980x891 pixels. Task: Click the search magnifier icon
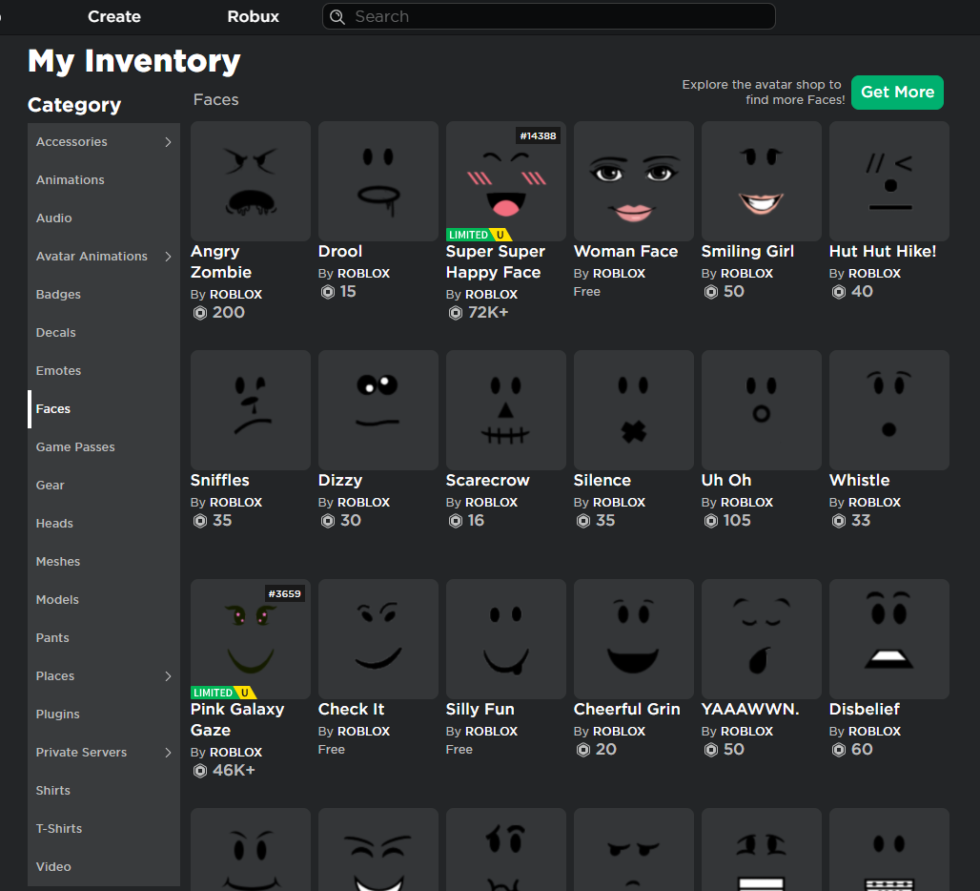(337, 17)
